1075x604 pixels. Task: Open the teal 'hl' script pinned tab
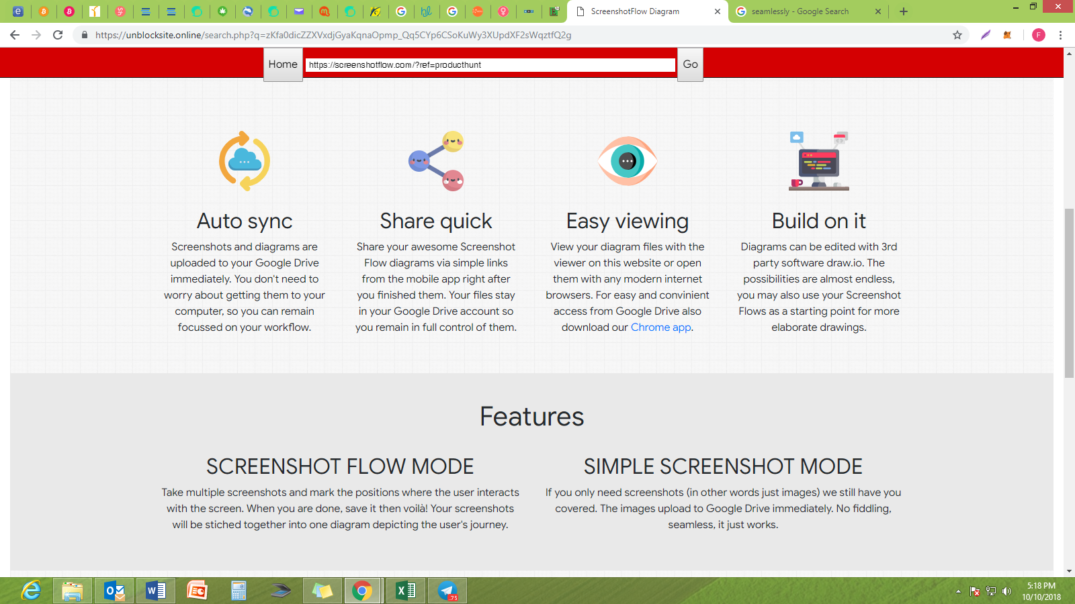tap(427, 11)
